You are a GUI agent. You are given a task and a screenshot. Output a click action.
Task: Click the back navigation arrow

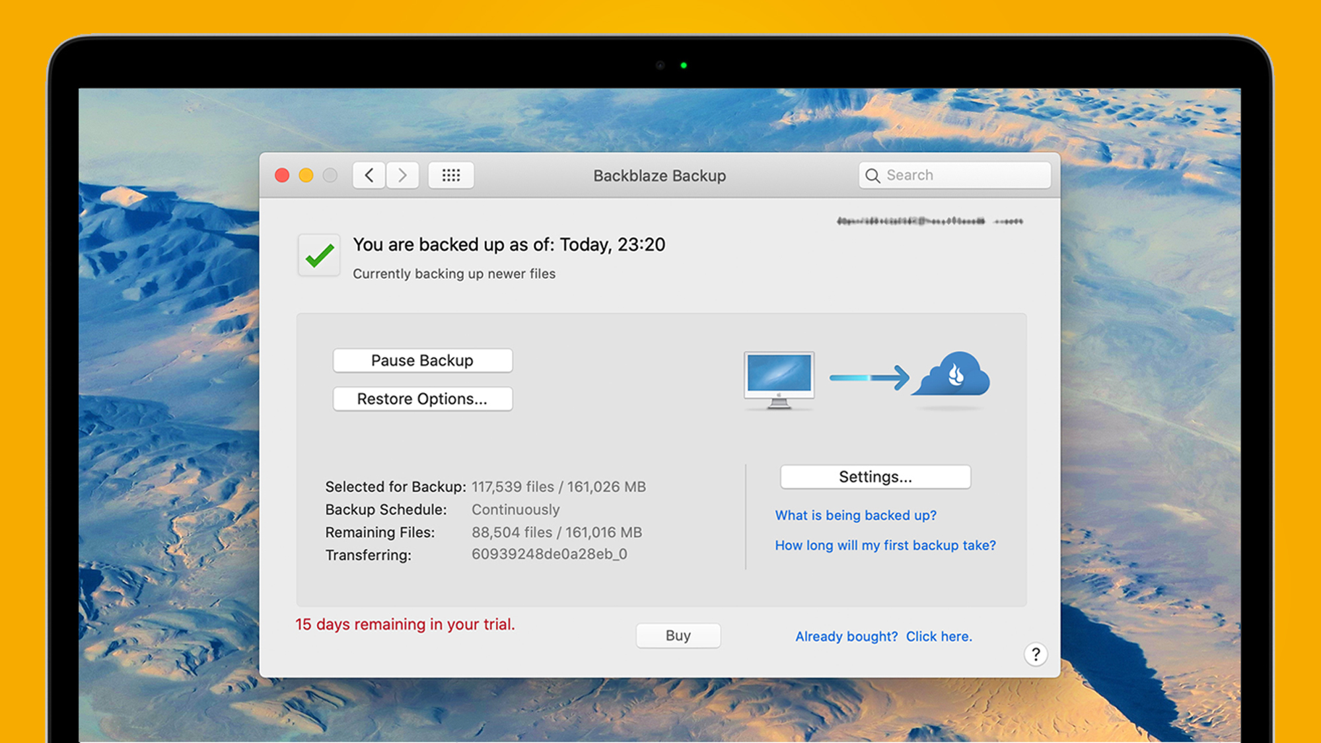(x=369, y=174)
